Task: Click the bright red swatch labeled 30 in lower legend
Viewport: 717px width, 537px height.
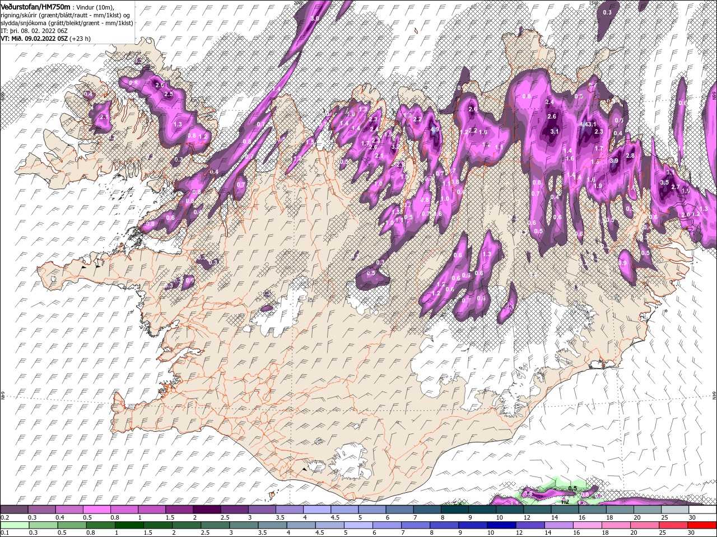Action: point(702,525)
